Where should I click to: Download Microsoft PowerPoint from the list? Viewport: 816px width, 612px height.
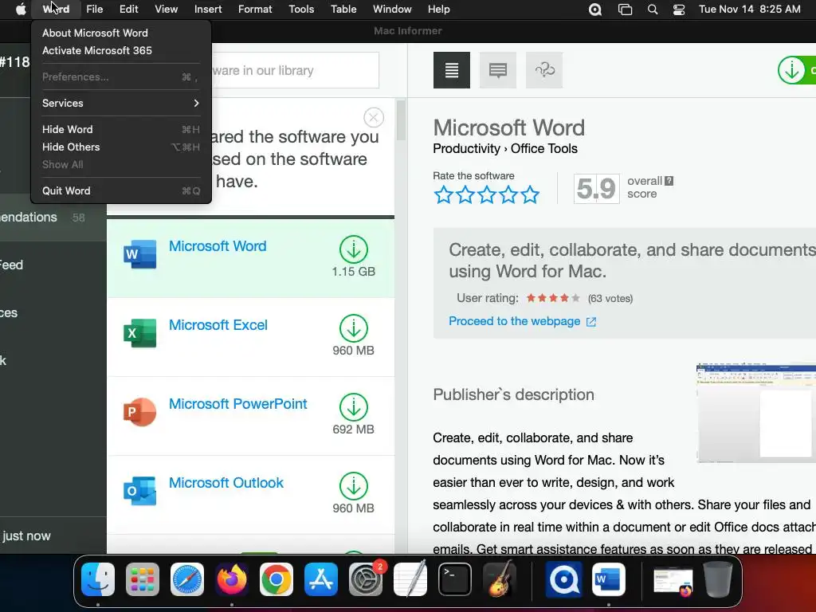354,407
